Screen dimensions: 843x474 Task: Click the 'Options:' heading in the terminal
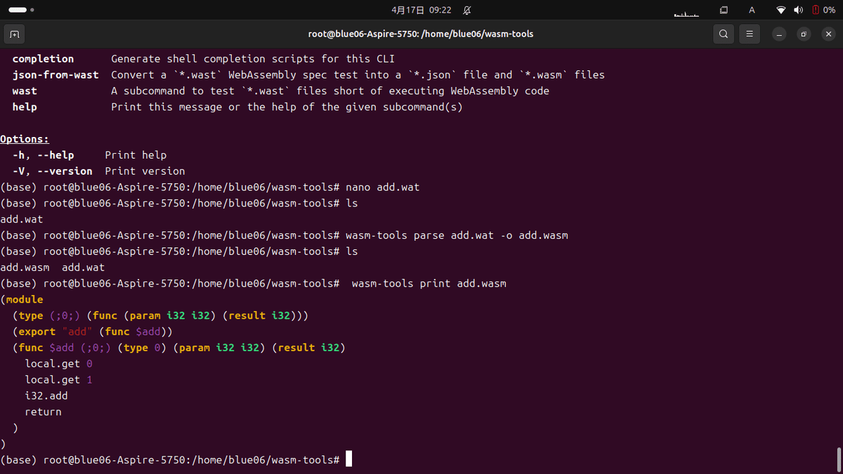pos(24,138)
